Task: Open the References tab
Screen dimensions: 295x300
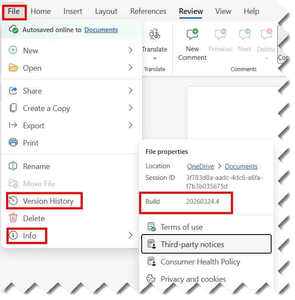Action: tap(148, 11)
